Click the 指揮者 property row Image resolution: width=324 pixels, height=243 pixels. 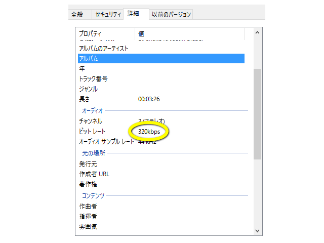click(x=88, y=217)
